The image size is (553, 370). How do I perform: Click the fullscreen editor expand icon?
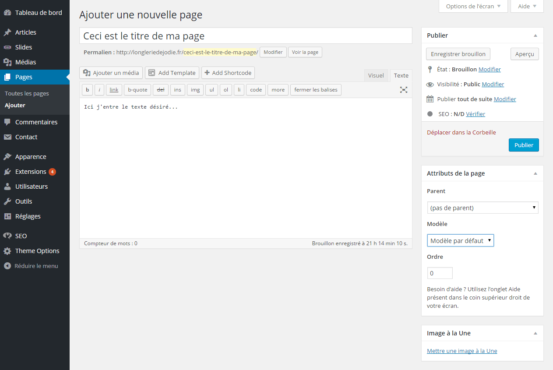(403, 90)
